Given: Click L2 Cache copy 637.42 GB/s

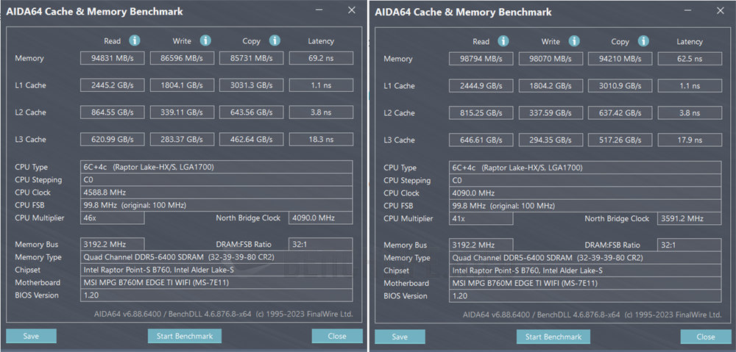Looking at the screenshot, I should tap(620, 113).
